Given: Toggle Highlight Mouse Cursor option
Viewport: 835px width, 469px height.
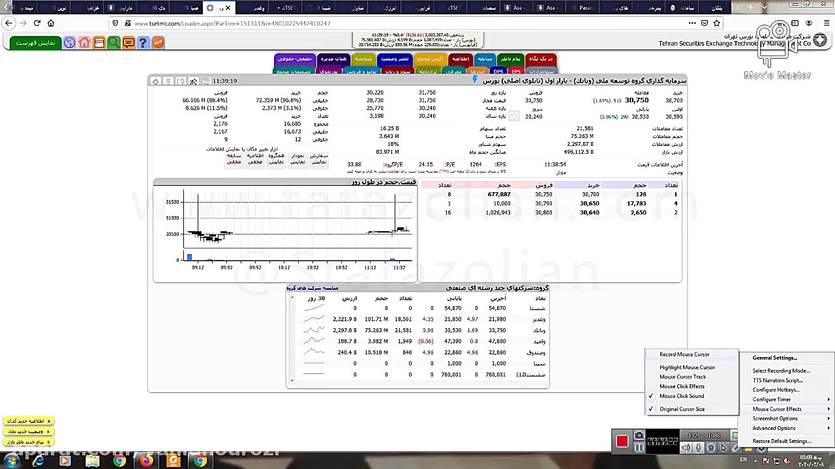Looking at the screenshot, I should click(x=687, y=367).
